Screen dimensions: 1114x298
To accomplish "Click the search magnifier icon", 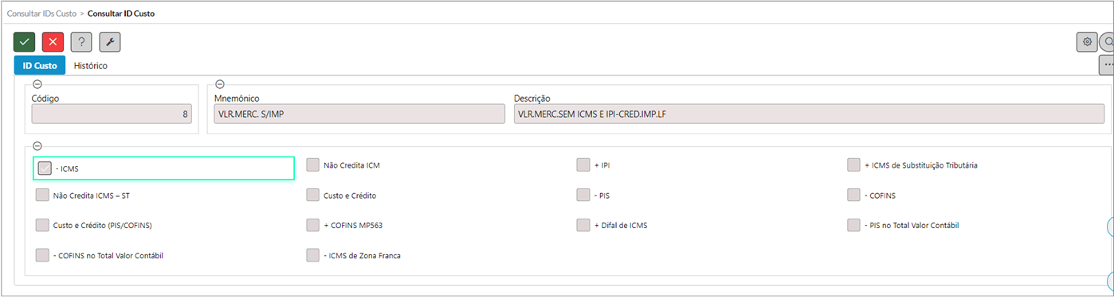I will tap(1108, 42).
